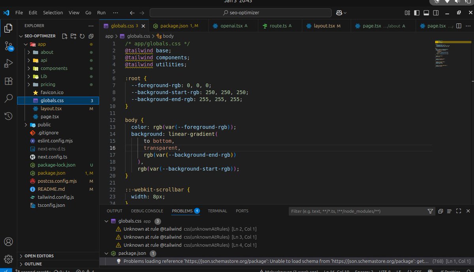Screen dimensions: 474x272
Task: Click the lightbulb icon on package.json problem
Action: click(x=118, y=261)
